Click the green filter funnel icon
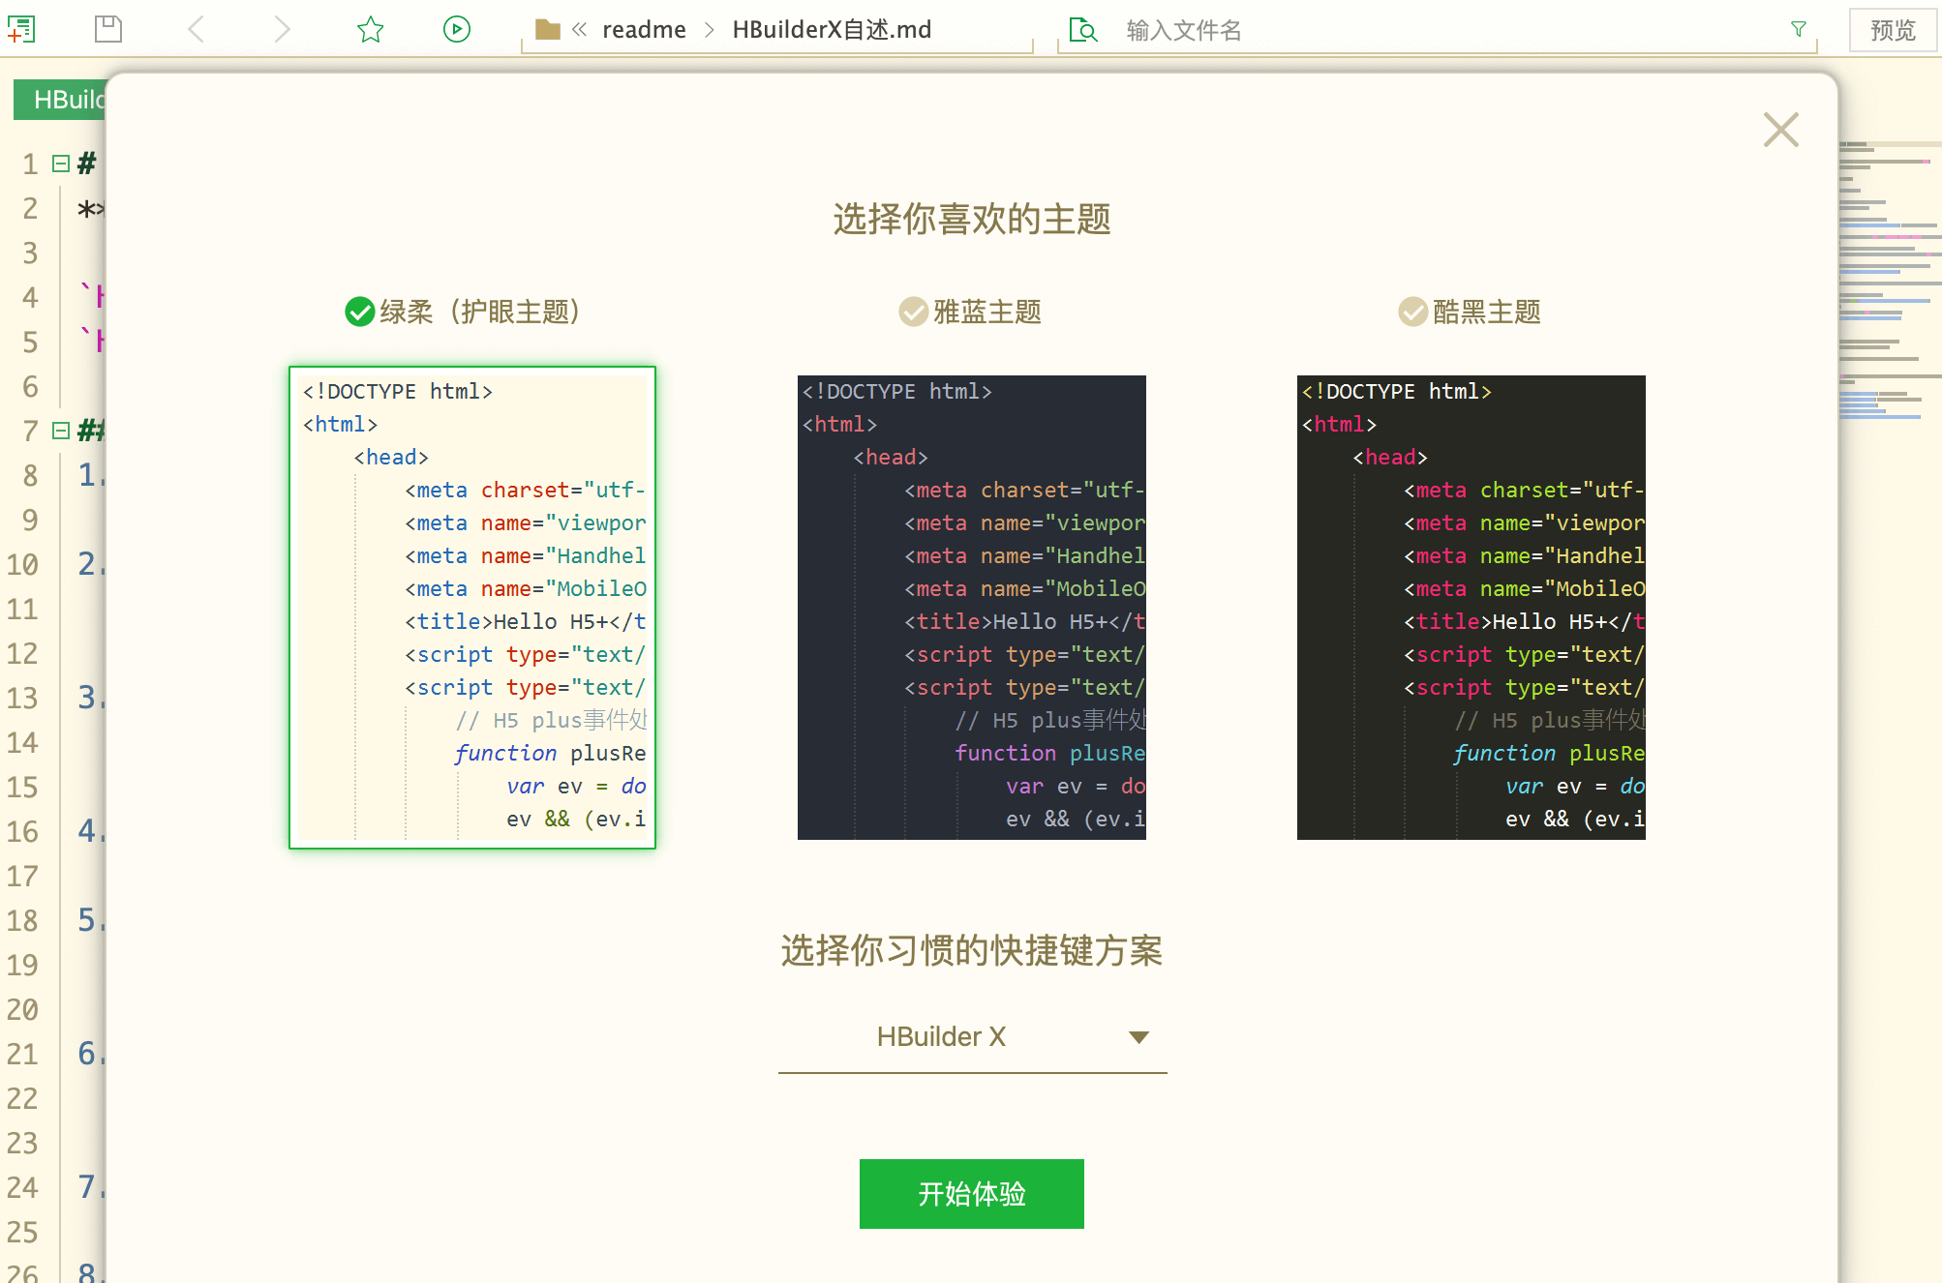Screen dimensions: 1942x1283 point(1798,29)
